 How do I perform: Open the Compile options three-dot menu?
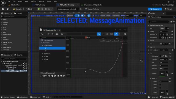tap(23, 9)
